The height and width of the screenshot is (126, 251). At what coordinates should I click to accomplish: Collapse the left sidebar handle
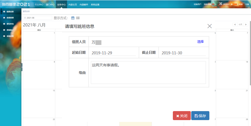pos(22,67)
